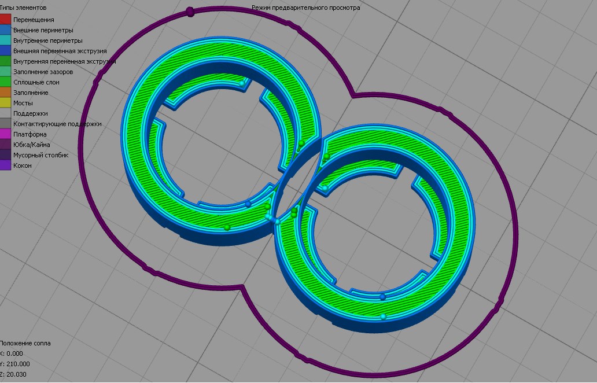Screen dimensions: 597x383
Task: Click the Внутренняя переменная экструзия icon
Action: [6, 60]
